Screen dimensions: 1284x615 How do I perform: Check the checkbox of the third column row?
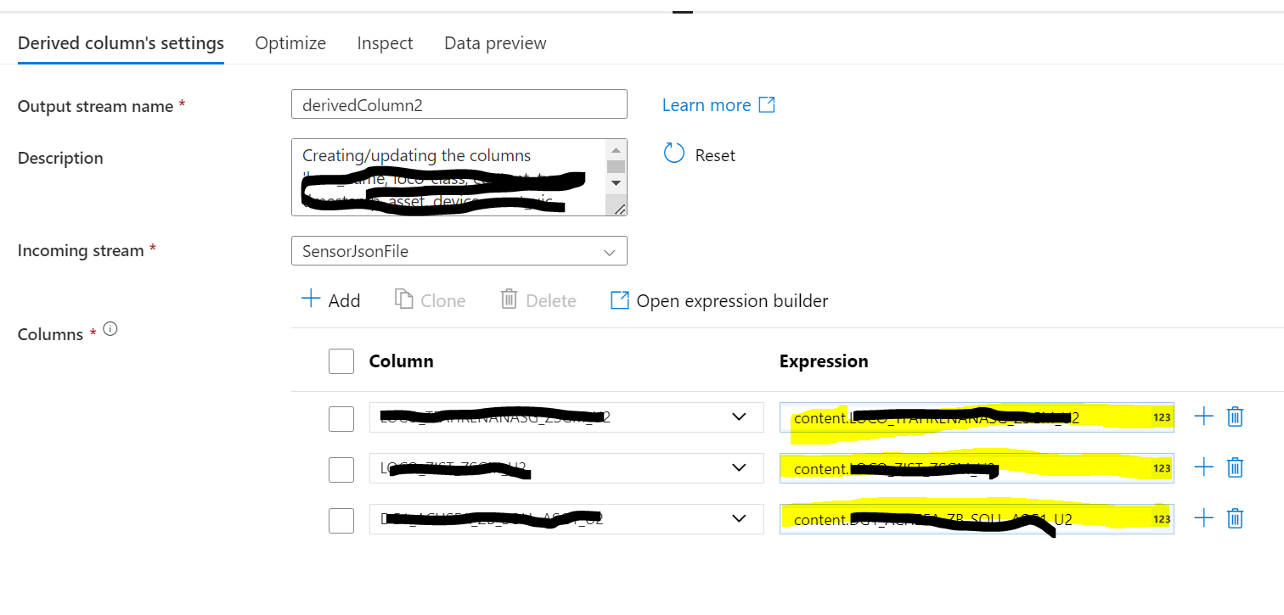click(341, 520)
